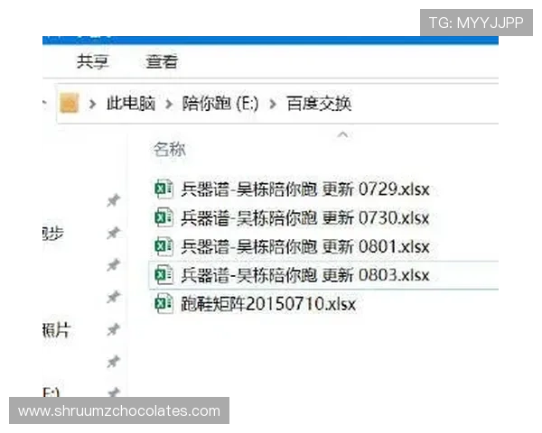Select file 跑鞋矩阵20150710.xlsx
The width and height of the screenshot is (542, 433).
pyautogui.click(x=268, y=304)
